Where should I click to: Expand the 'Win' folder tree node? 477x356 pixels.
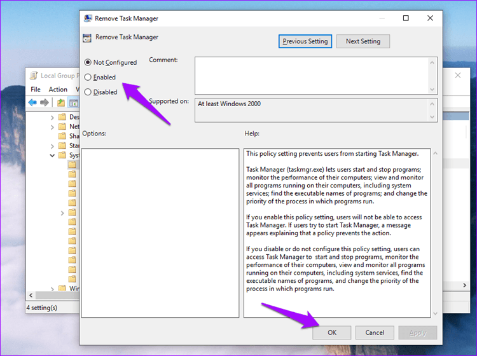tap(52, 289)
